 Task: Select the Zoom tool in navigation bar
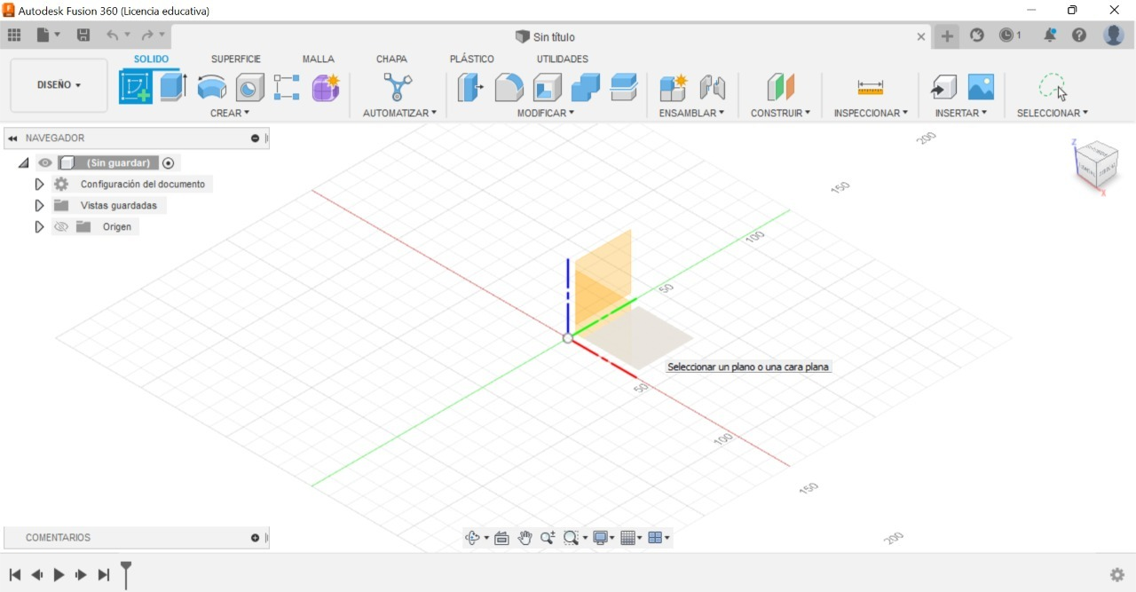click(548, 538)
